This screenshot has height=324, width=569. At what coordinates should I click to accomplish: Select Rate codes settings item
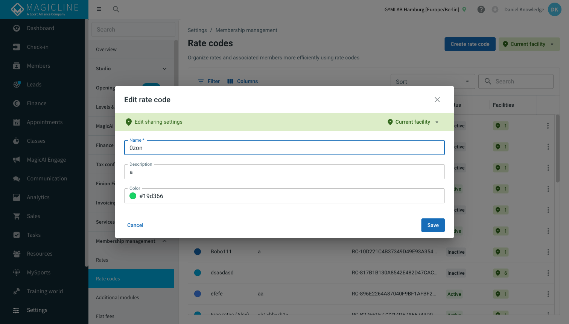[131, 279]
